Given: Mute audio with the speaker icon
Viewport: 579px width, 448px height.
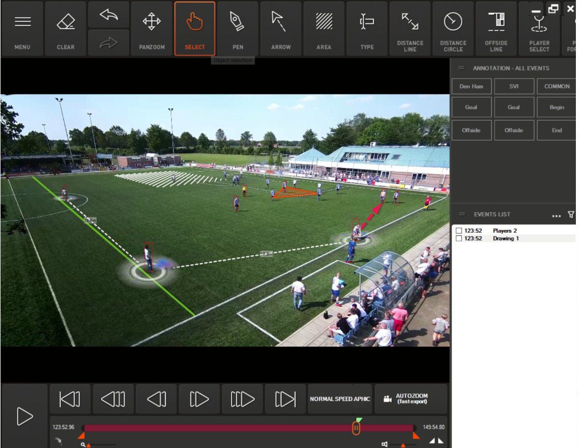Looking at the screenshot, I should [x=384, y=444].
